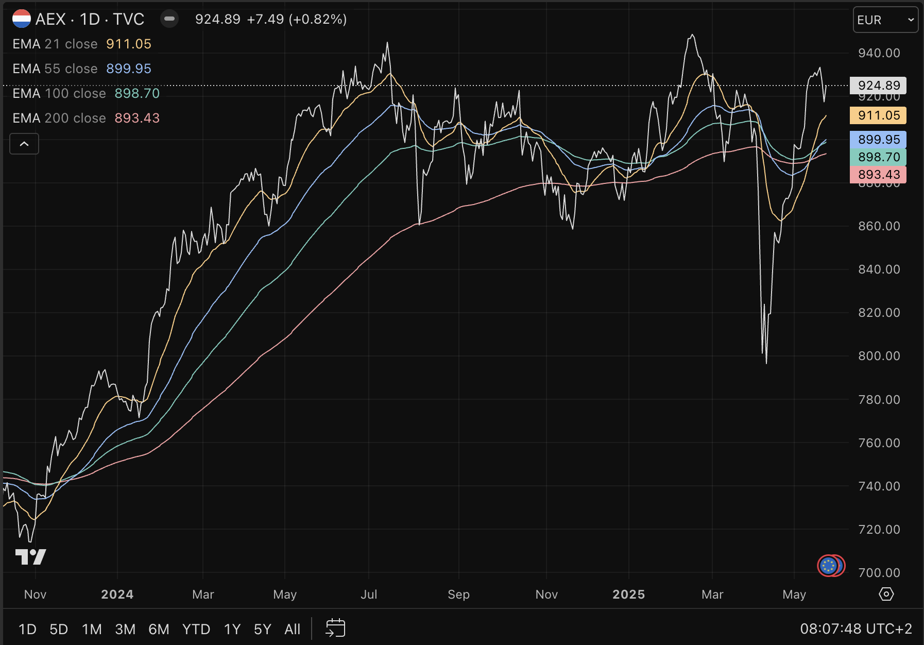Click the European events marker icon
This screenshot has width=924, height=645.
(x=829, y=566)
